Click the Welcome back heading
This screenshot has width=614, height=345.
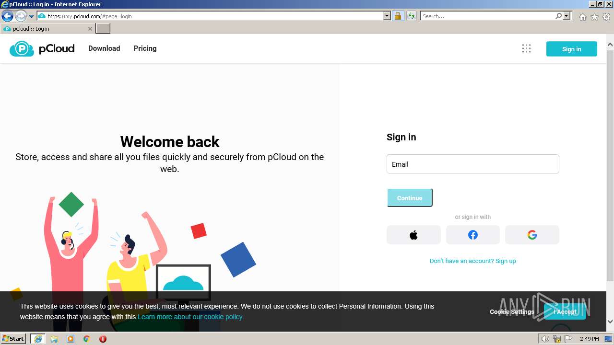click(x=170, y=142)
